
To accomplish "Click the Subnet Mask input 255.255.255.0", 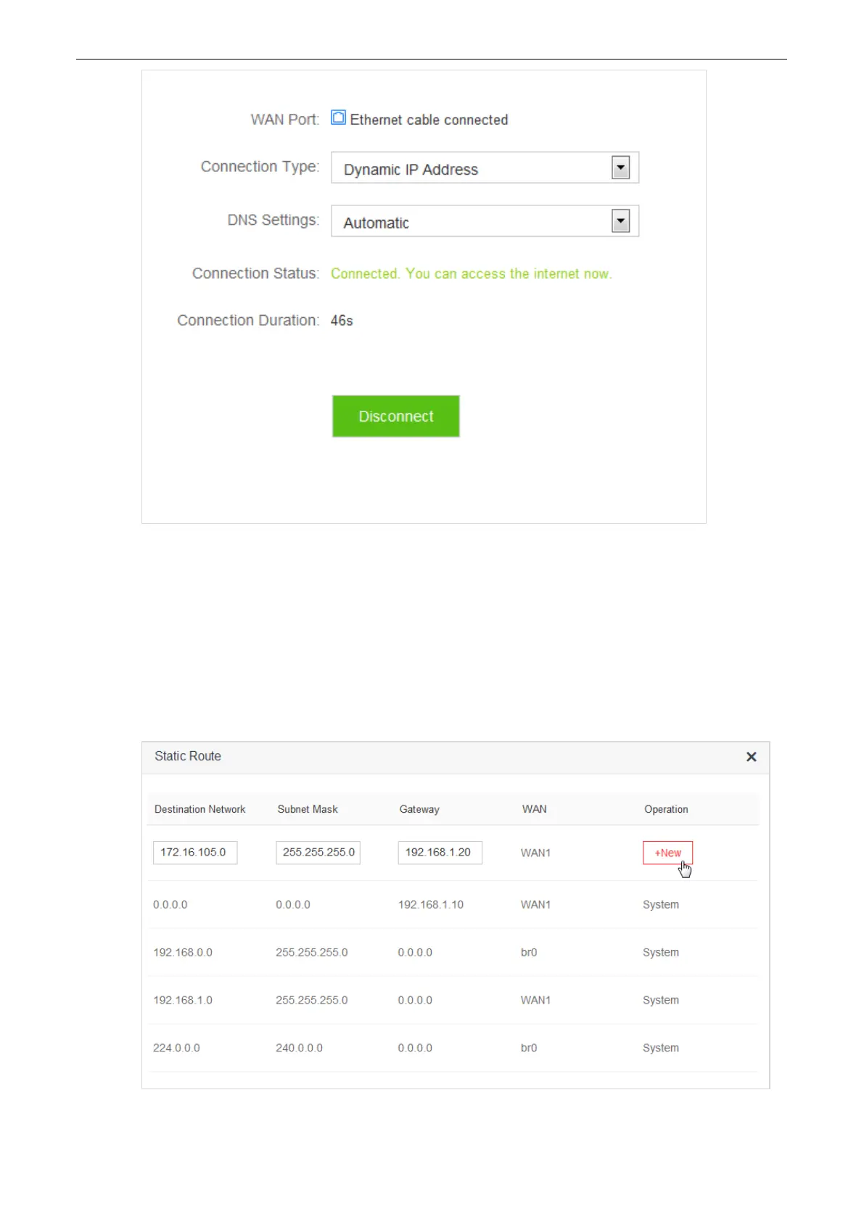I will (318, 853).
